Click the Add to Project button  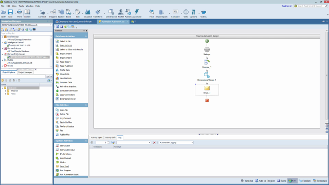(265, 181)
